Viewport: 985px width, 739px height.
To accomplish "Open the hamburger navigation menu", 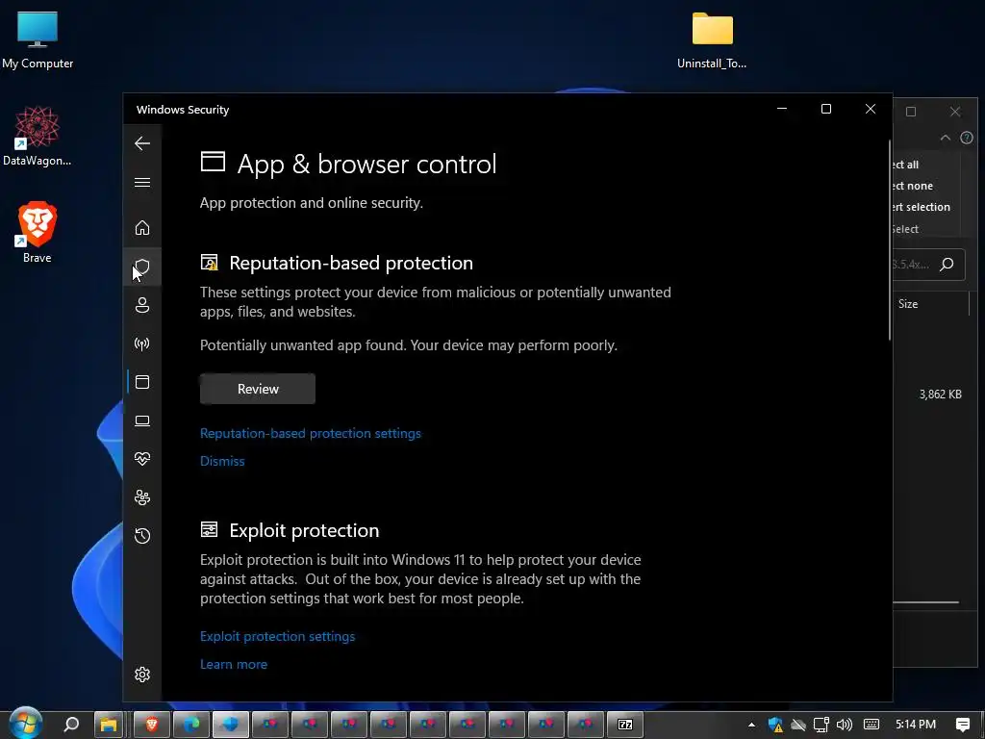I will [x=142, y=182].
